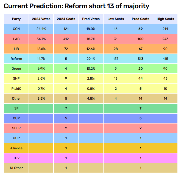Click LAB's 2024 seats value 412

(x=66, y=39)
